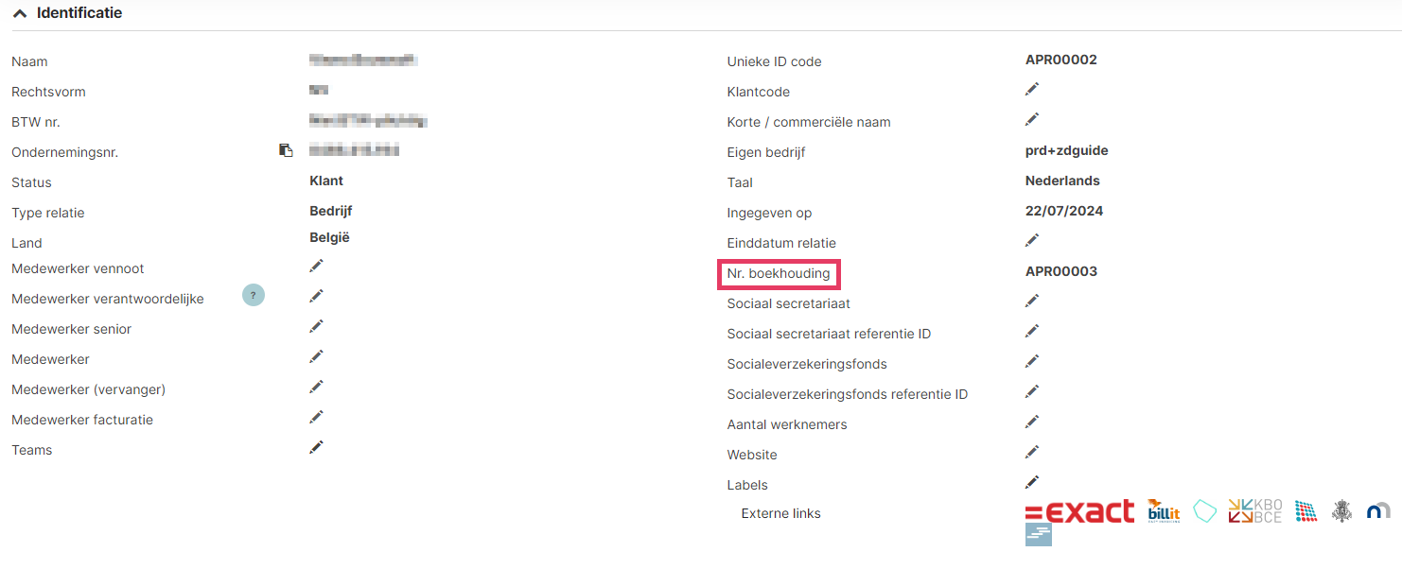This screenshot has height=569, width=1402.
Task: Click the red and blue dotted grid icon
Action: coord(1306,511)
